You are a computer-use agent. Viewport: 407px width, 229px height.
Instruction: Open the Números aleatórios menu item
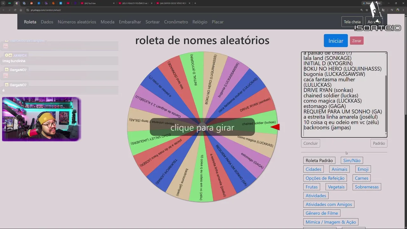tap(77, 22)
